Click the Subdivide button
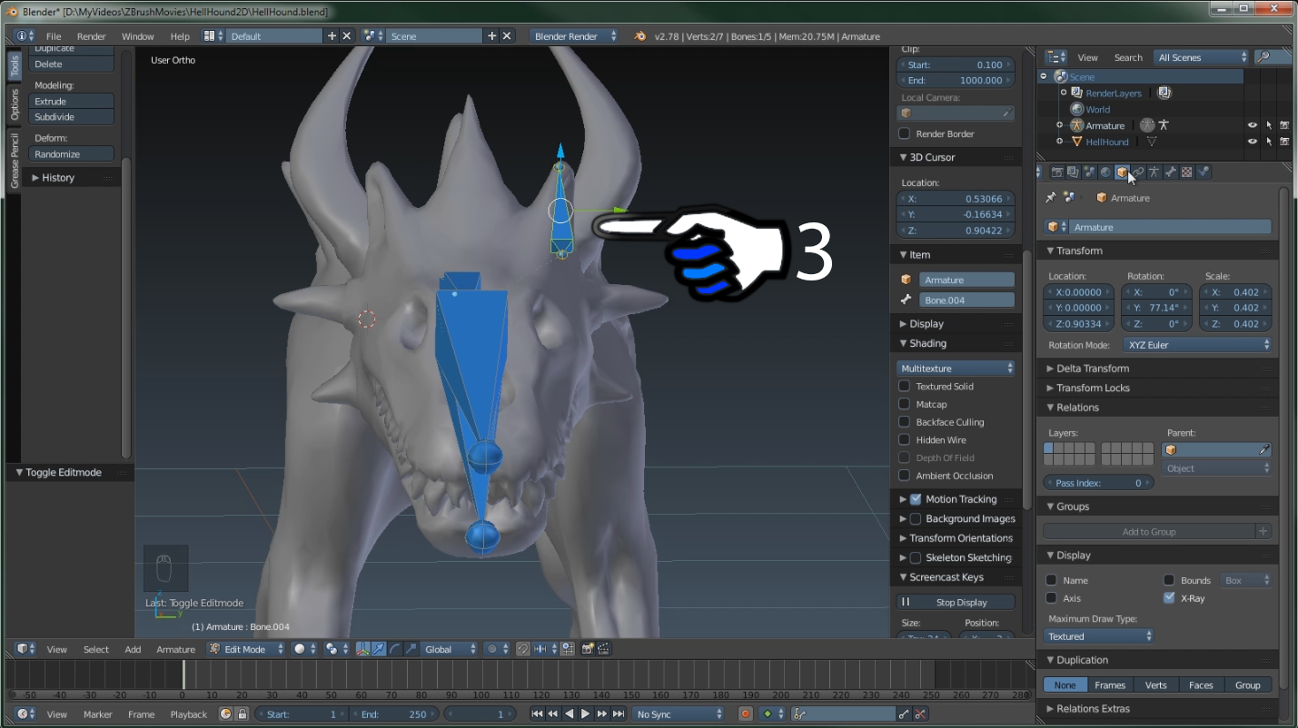The image size is (1298, 728). (x=72, y=117)
